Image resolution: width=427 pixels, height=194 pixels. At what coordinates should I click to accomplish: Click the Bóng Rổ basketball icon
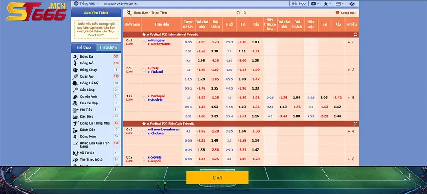(x=75, y=63)
